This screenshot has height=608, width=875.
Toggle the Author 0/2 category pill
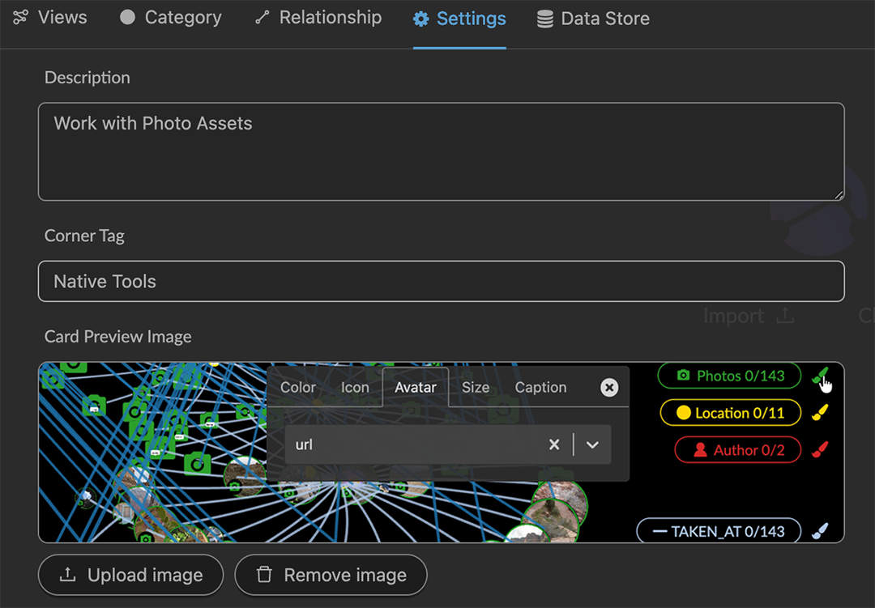point(738,450)
